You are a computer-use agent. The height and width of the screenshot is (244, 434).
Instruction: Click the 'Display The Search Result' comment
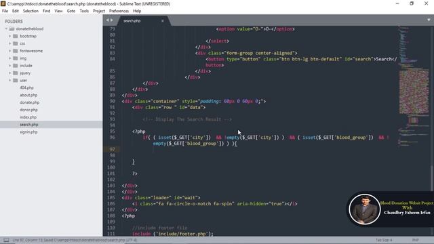[187, 119]
